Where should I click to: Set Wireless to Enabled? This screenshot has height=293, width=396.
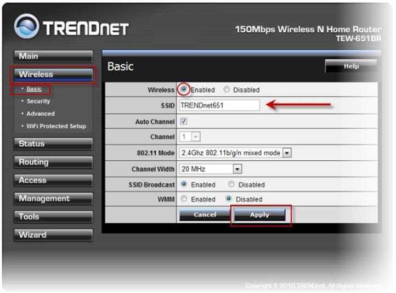(184, 89)
